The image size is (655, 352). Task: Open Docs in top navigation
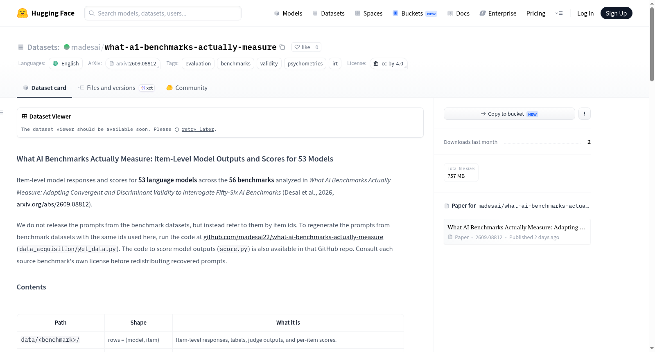458,13
